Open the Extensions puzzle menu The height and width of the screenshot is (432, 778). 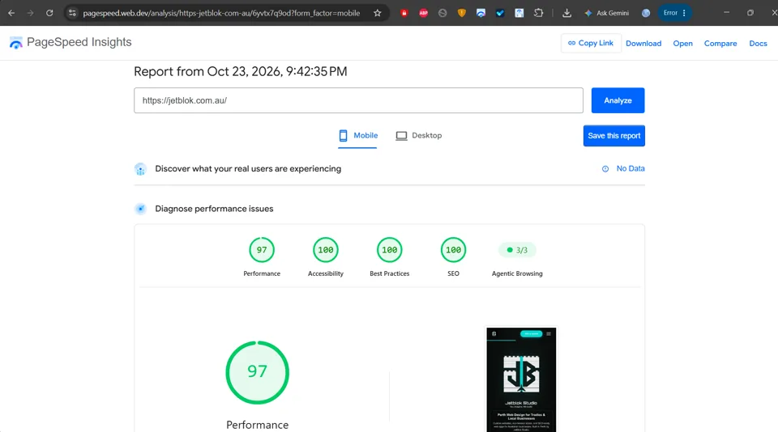coord(538,13)
